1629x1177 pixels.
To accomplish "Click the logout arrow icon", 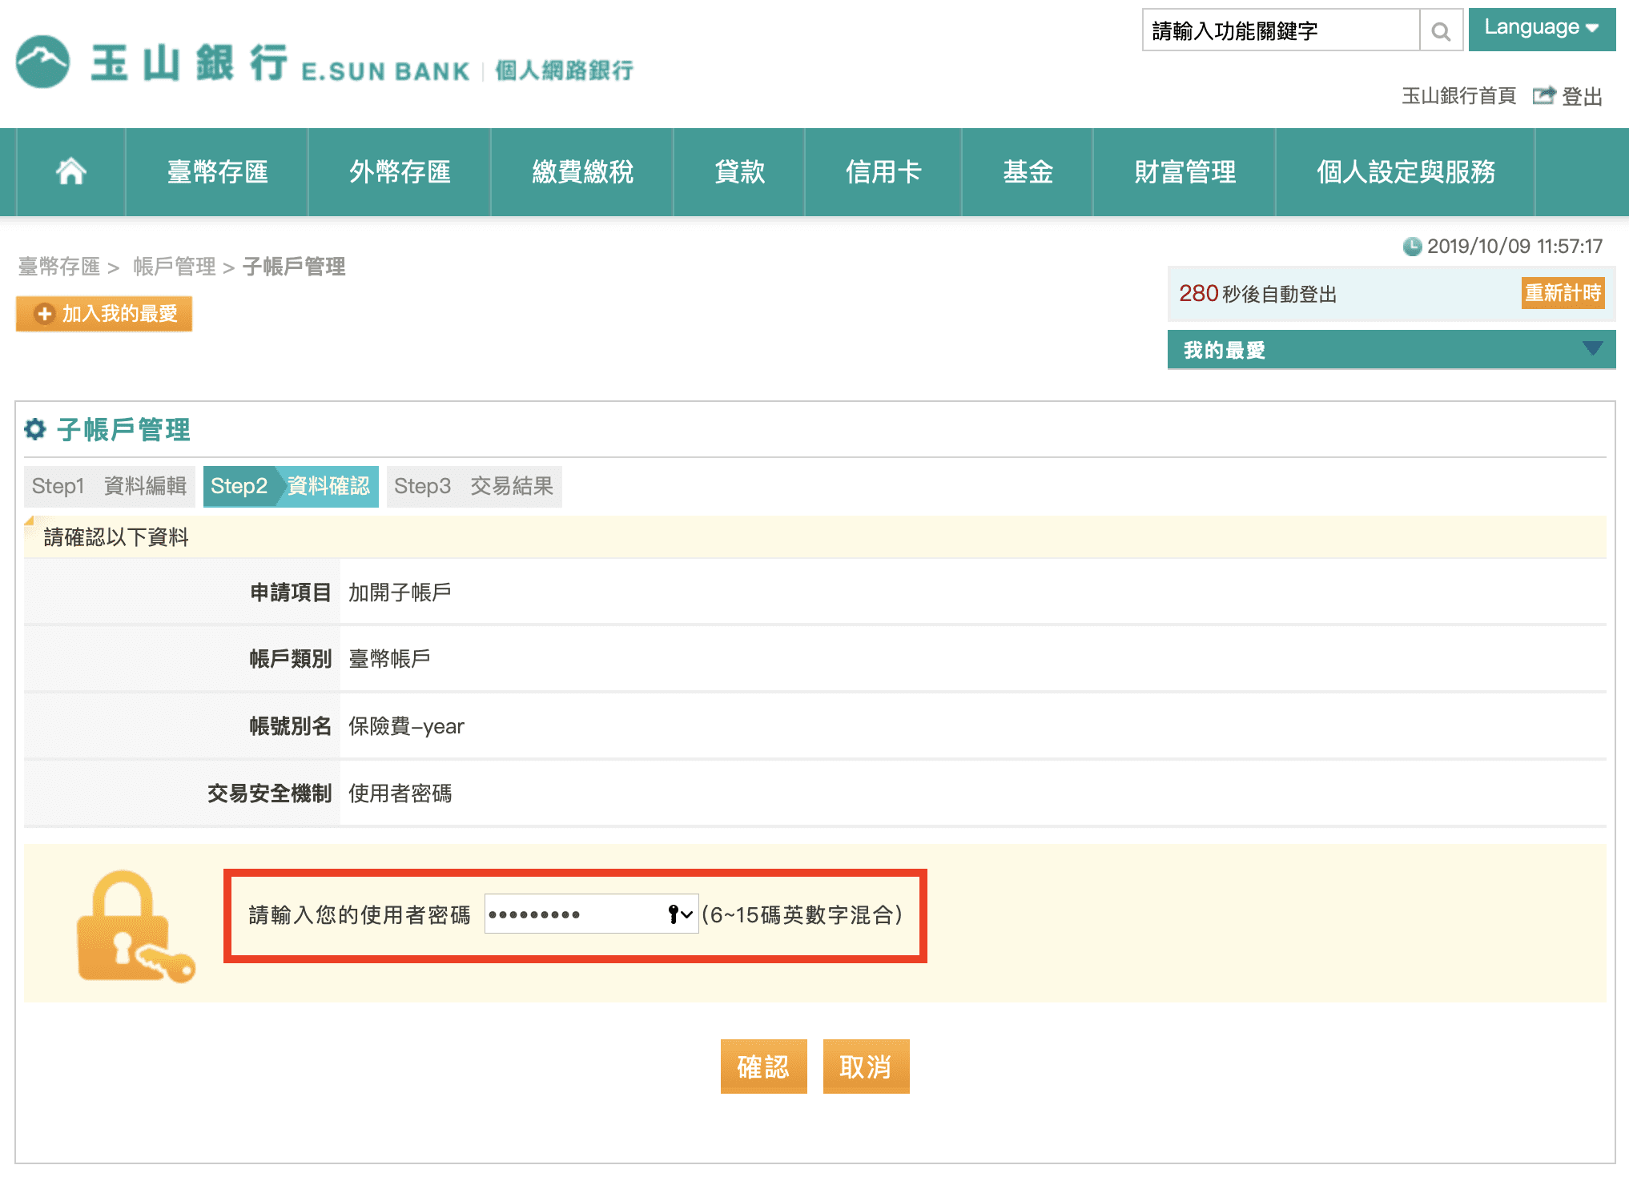I will tap(1543, 95).
